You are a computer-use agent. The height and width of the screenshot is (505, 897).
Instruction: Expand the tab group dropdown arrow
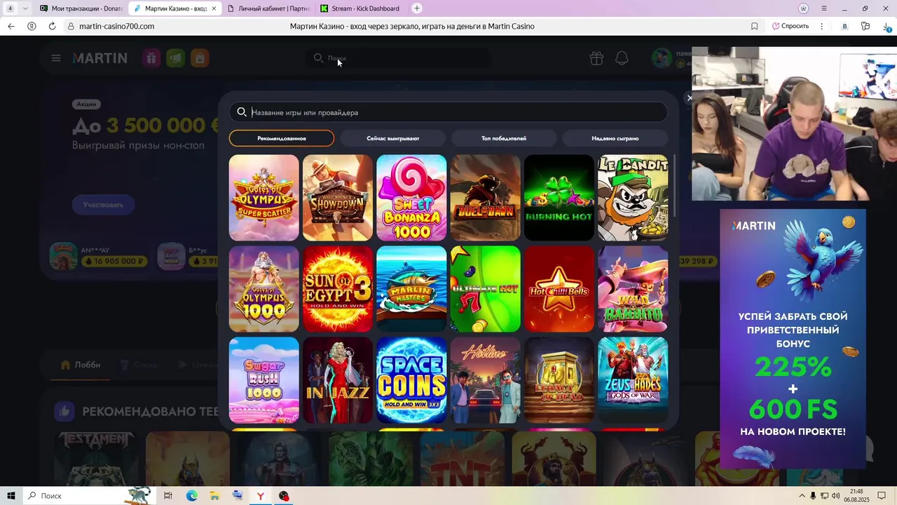(25, 8)
